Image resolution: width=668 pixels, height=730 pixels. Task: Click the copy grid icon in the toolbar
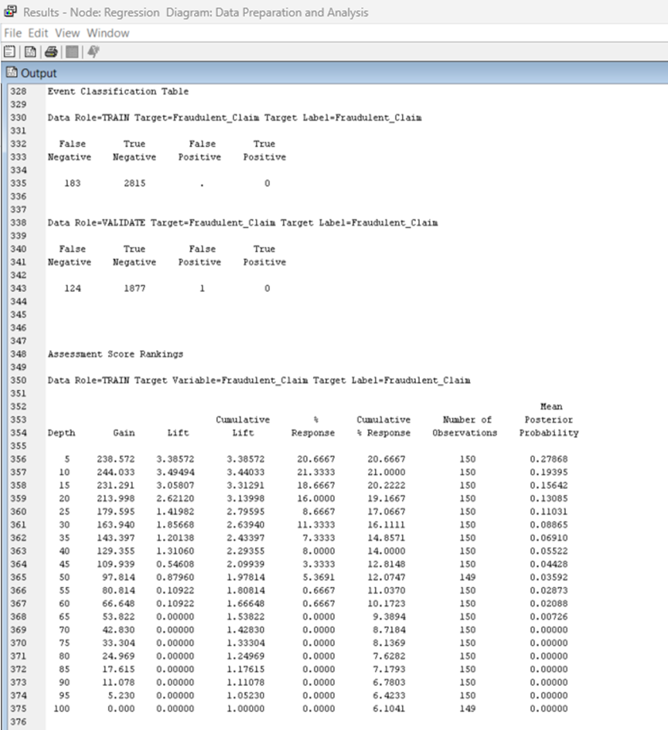click(x=71, y=52)
